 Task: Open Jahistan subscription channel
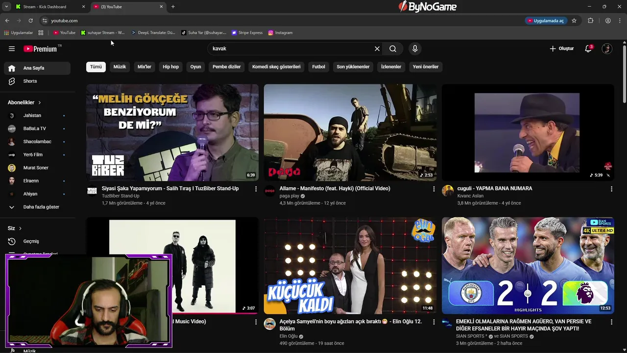pos(37,116)
